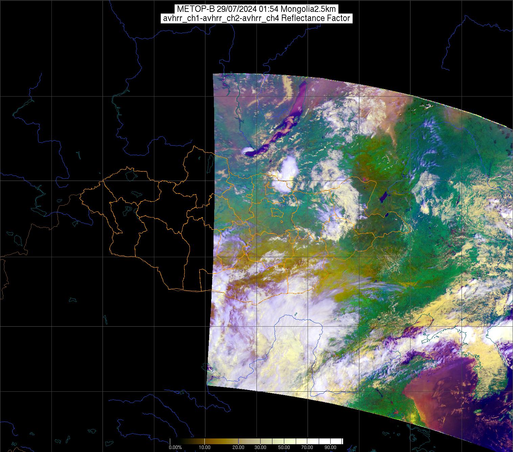Click the avhrr_ch1-avhrr_ch2-avhrr_ch4 Reflectance Factor subtitle
Viewport: 513px width, 452px height.
pos(256,18)
